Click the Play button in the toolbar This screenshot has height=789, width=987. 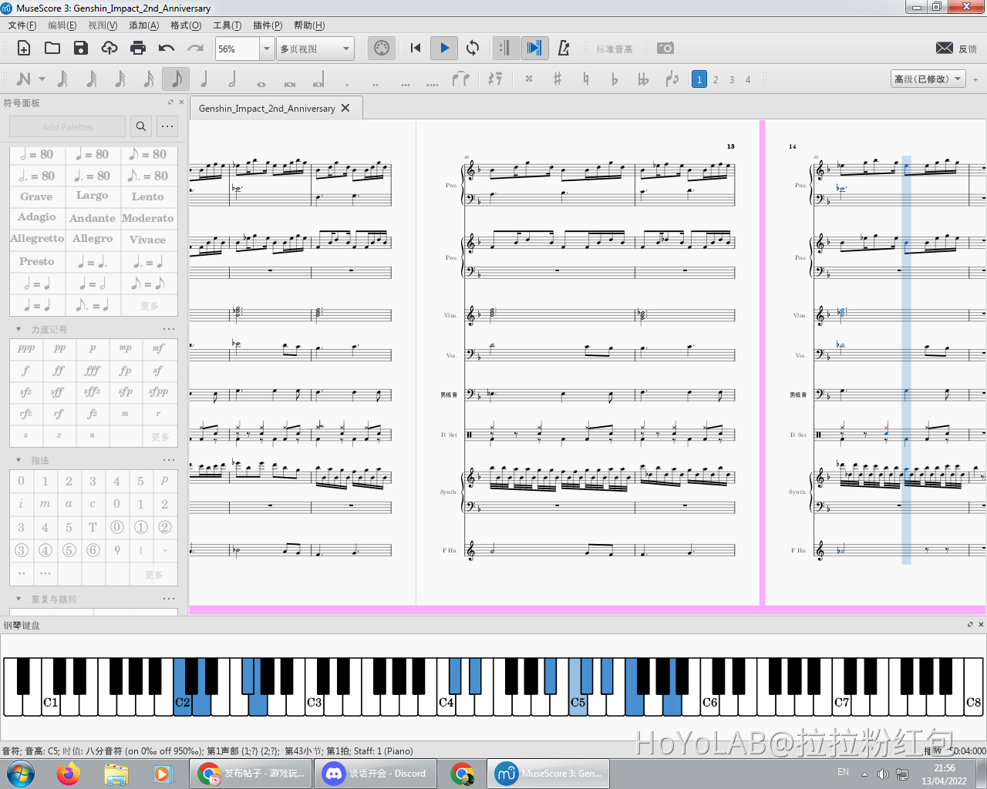(444, 48)
